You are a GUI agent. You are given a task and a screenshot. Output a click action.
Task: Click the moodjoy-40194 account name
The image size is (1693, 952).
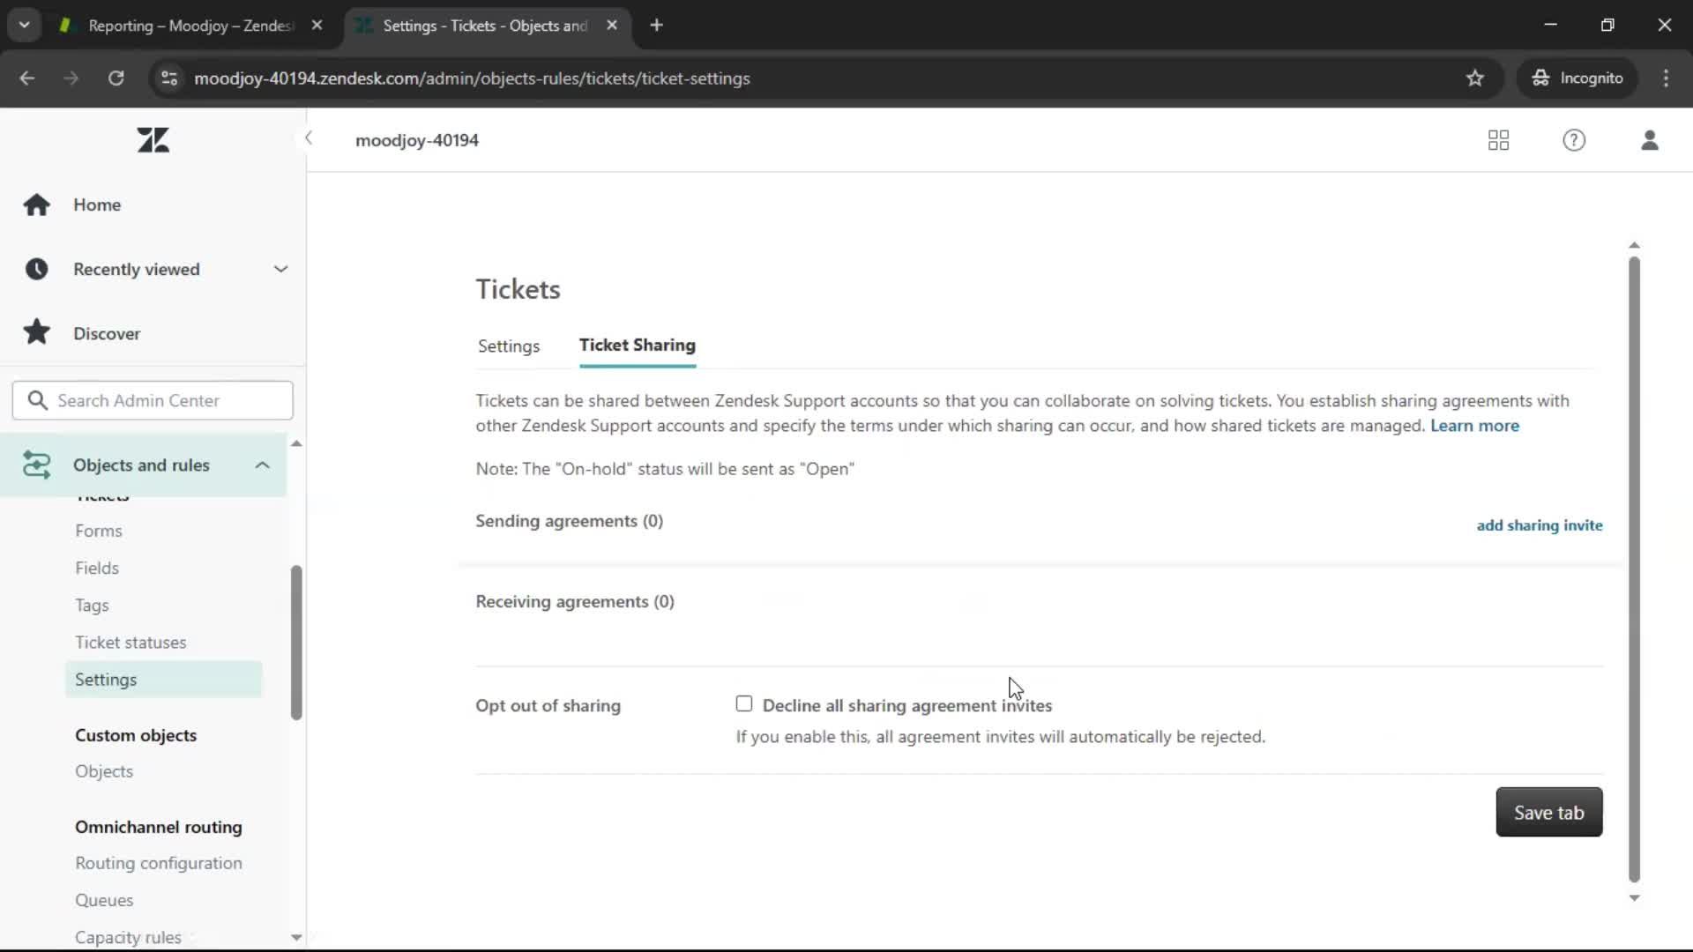pyautogui.click(x=417, y=140)
